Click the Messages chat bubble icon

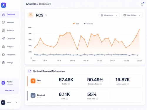coord(4,22)
